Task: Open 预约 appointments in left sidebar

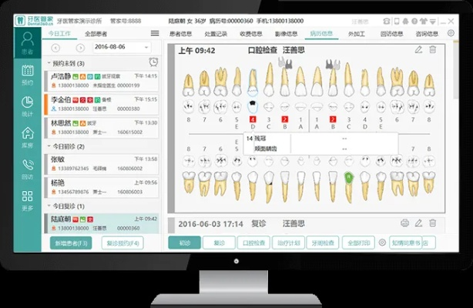Action: pyautogui.click(x=28, y=75)
